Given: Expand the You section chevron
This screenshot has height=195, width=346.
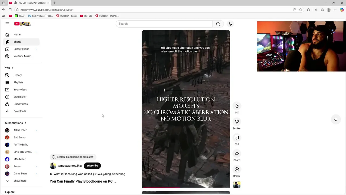Looking at the screenshot, I should tap(13, 68).
